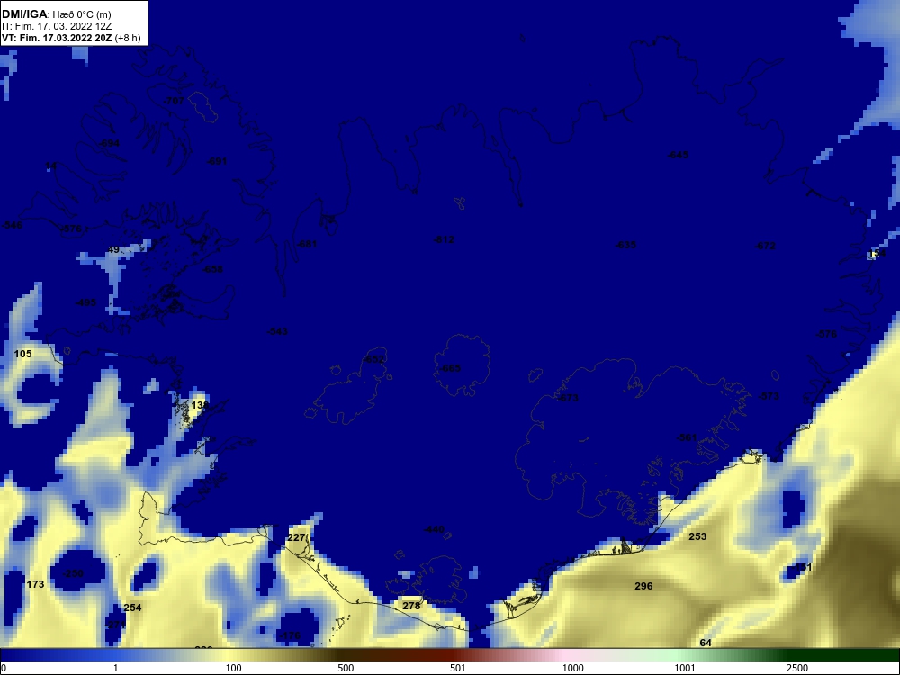The width and height of the screenshot is (900, 675).
Task: Click the 'DMI/IGA: Hæð 0°C (m)' title text
Action: click(56, 14)
